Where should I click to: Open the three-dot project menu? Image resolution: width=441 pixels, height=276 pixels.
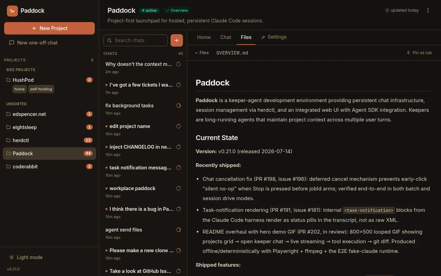tap(428, 10)
